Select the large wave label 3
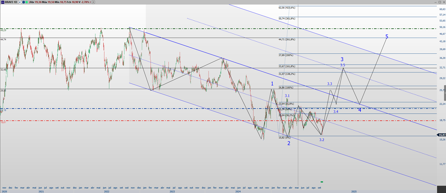The image size is (446, 193). click(x=342, y=59)
